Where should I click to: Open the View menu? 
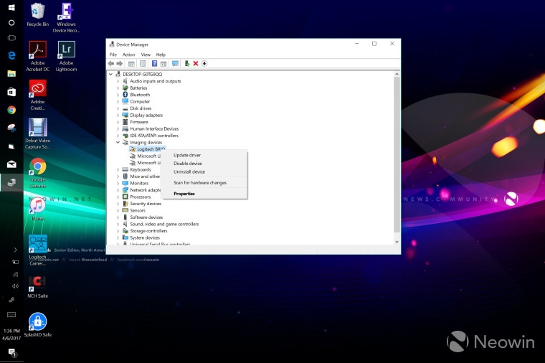coord(146,55)
